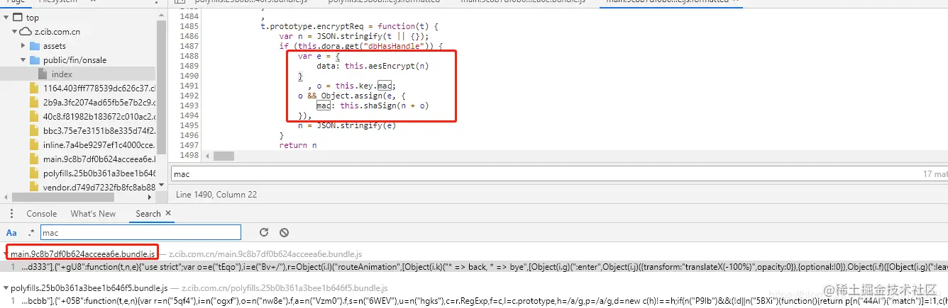Collapse polyfills.25b0b361a3bee1b646f5.bundle.js search result group
Viewport: 948px width, 308px height.
[x=5, y=288]
